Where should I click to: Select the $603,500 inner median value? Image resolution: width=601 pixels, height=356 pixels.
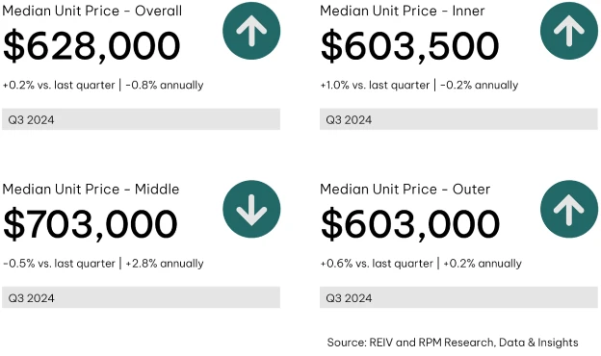coord(409,46)
